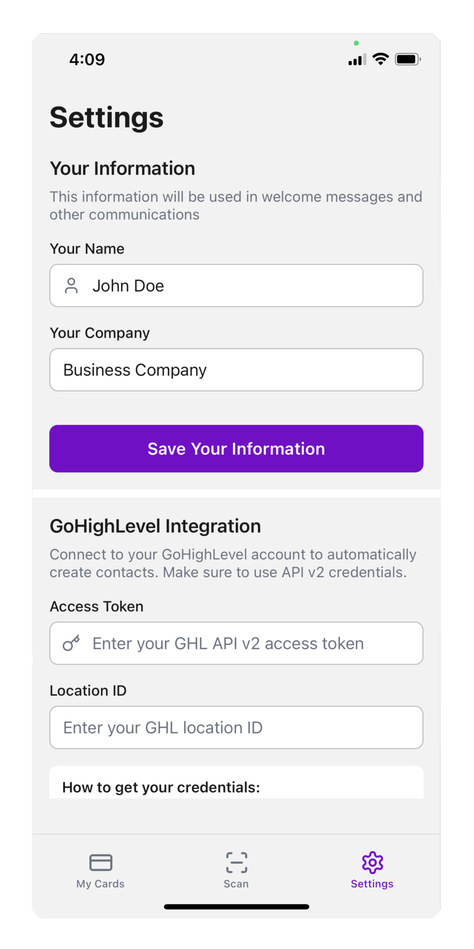Click the person icon in the name field
474x949 pixels.
71,286
